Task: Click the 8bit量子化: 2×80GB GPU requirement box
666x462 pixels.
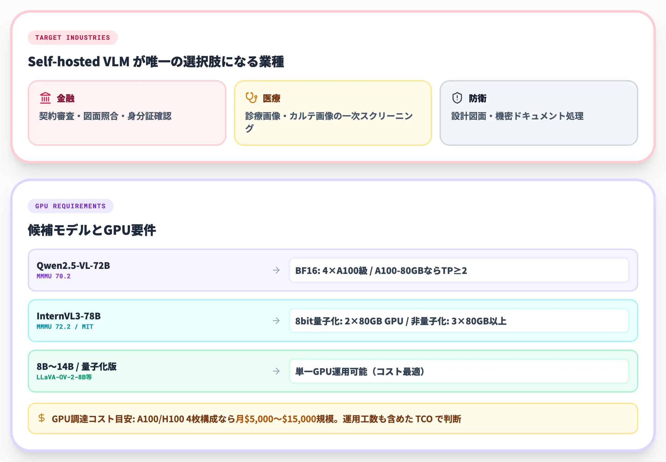Action: (459, 321)
